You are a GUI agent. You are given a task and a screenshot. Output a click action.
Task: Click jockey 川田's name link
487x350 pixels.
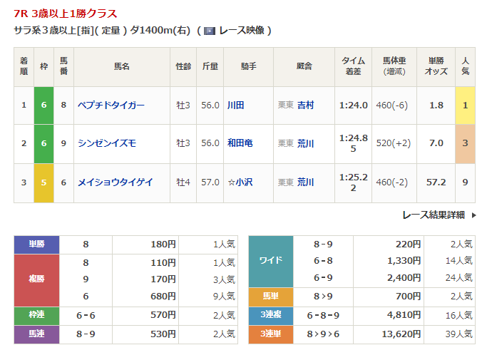[235, 105]
